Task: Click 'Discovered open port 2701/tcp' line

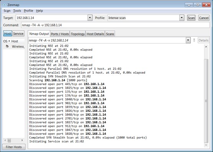Action: click(67, 118)
